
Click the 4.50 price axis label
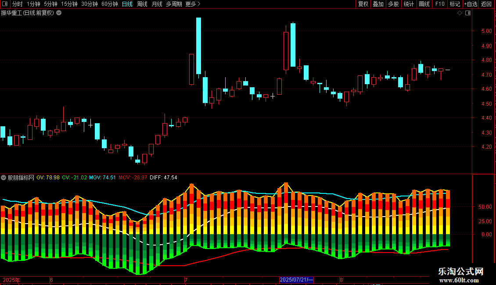(x=486, y=103)
